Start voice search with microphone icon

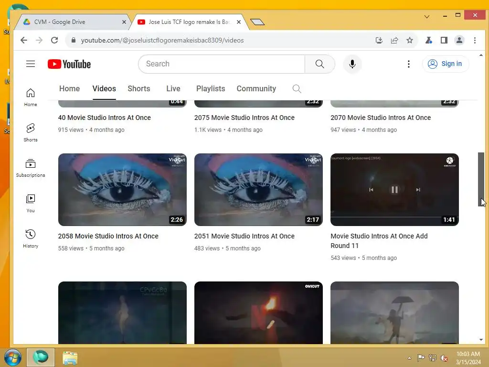[x=352, y=64]
